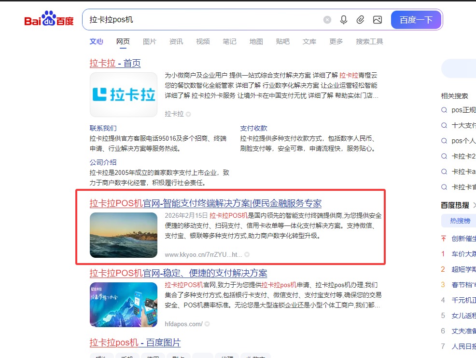
Task: Click the Baidu logo icon
Action: 48,19
